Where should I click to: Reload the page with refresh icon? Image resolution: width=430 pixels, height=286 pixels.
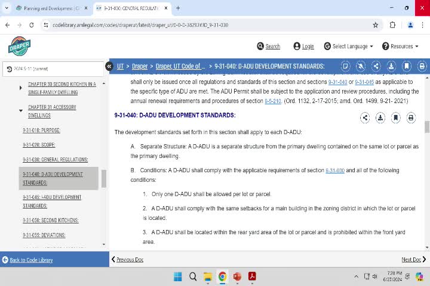coord(32,25)
